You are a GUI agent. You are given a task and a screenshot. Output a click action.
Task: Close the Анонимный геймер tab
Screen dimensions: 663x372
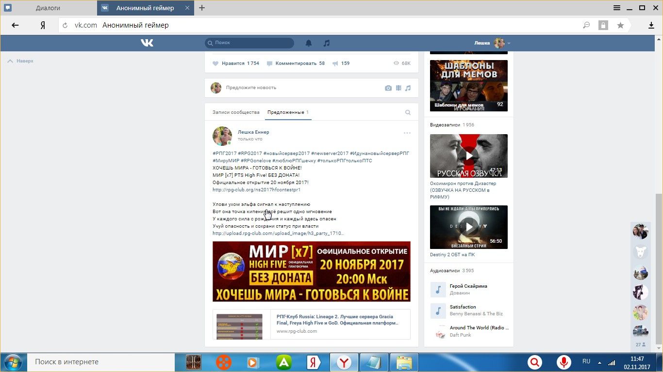[188, 8]
